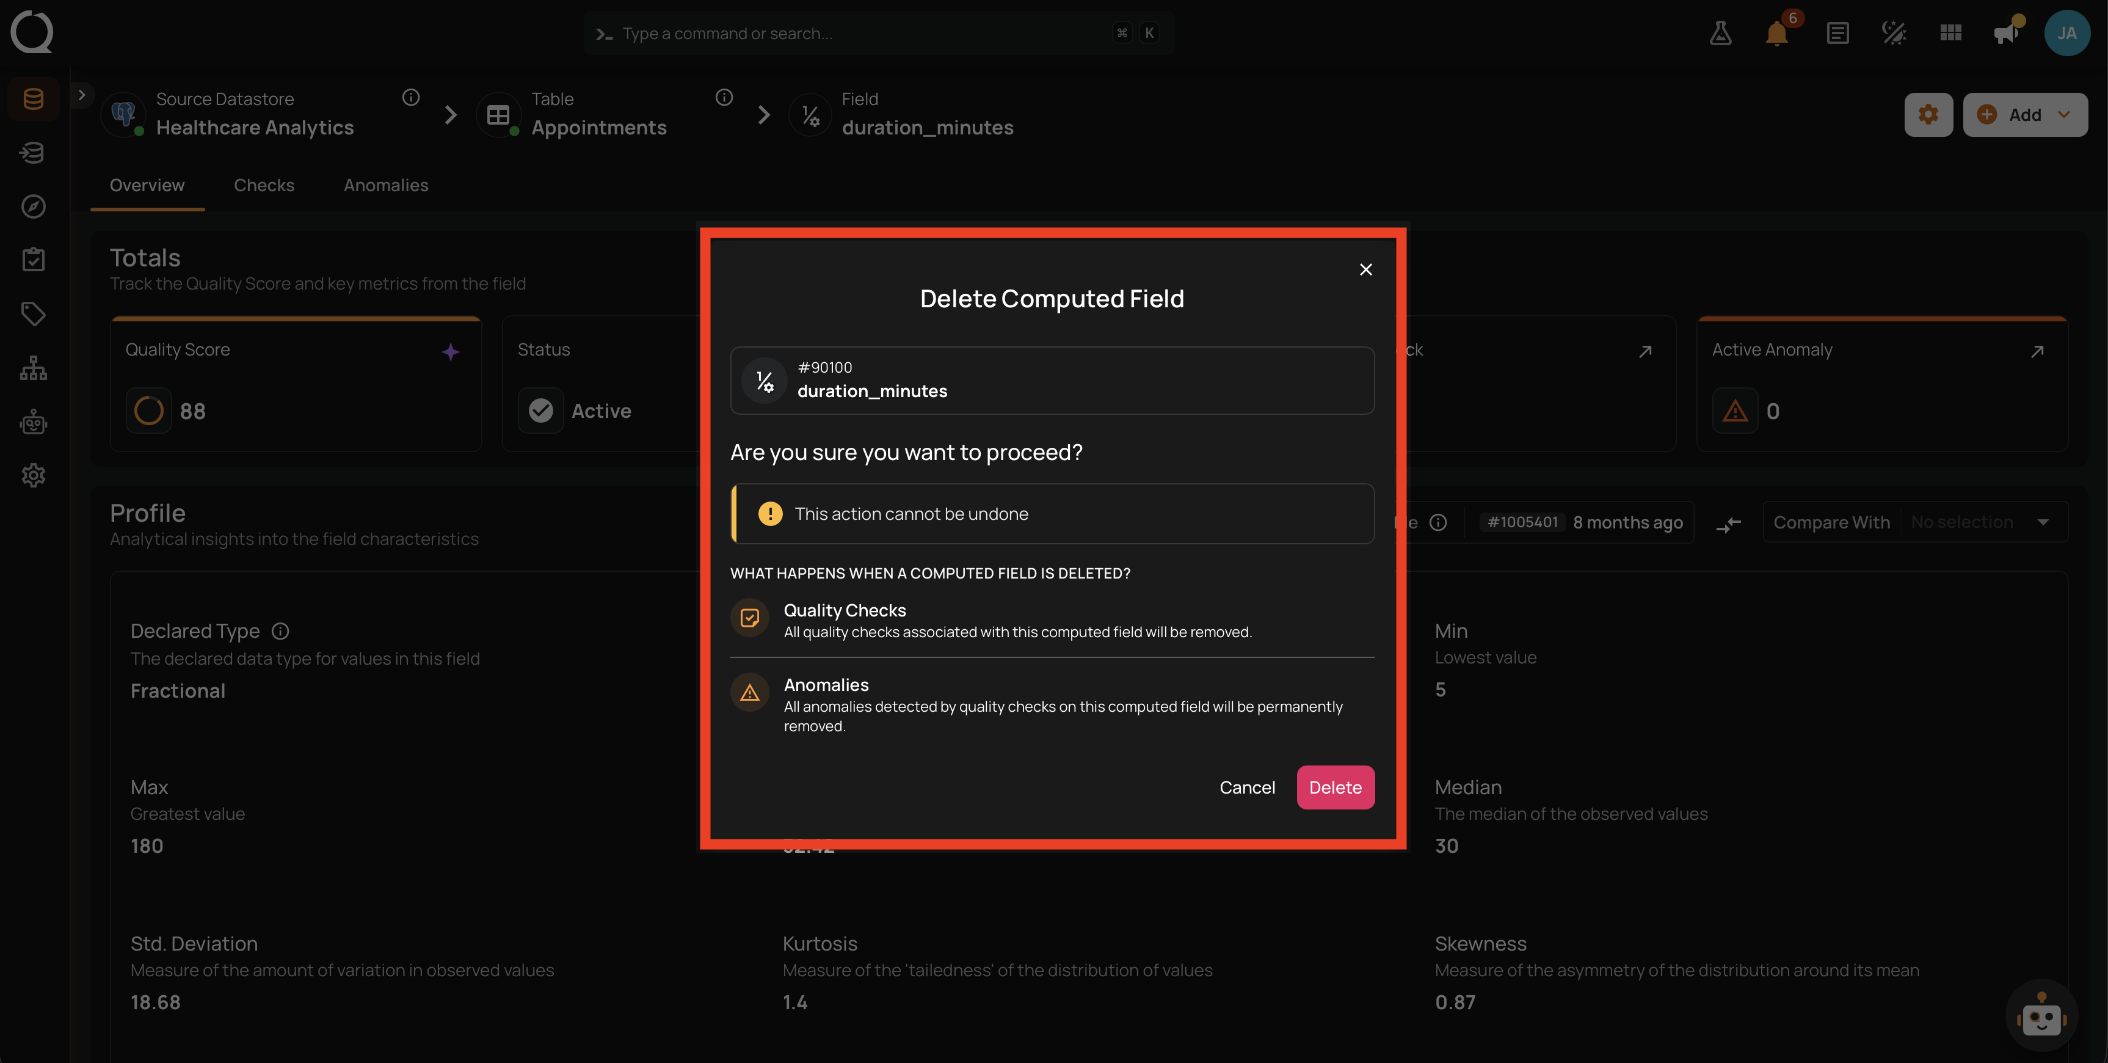Click the #90100 duration_minutes field card
The height and width of the screenshot is (1063, 2108).
coord(1052,380)
